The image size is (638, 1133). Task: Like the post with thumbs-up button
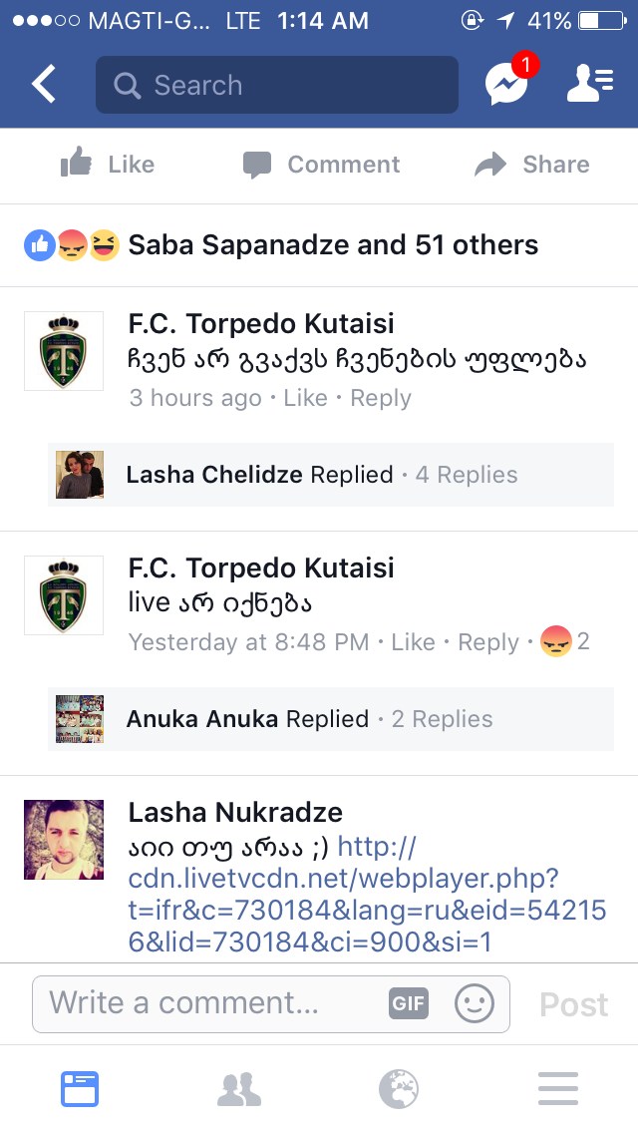tap(108, 165)
